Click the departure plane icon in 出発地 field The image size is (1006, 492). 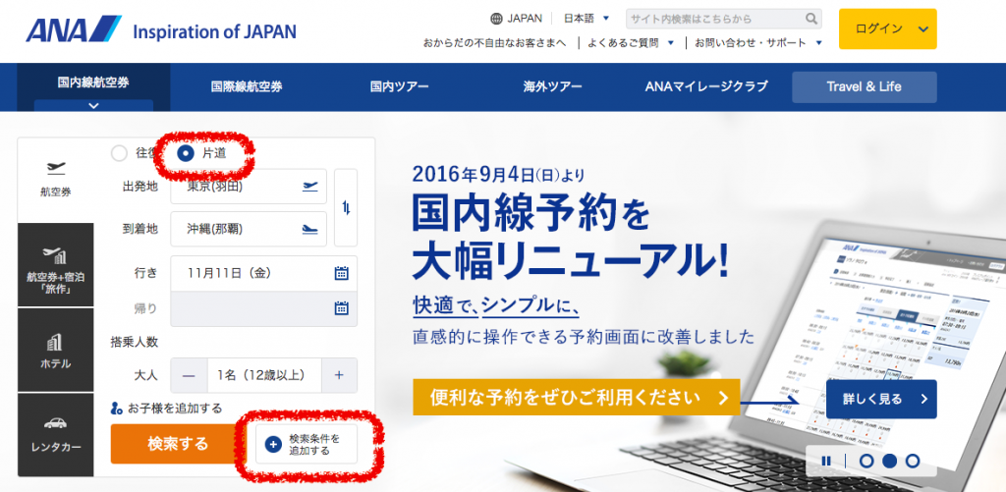pos(309,187)
